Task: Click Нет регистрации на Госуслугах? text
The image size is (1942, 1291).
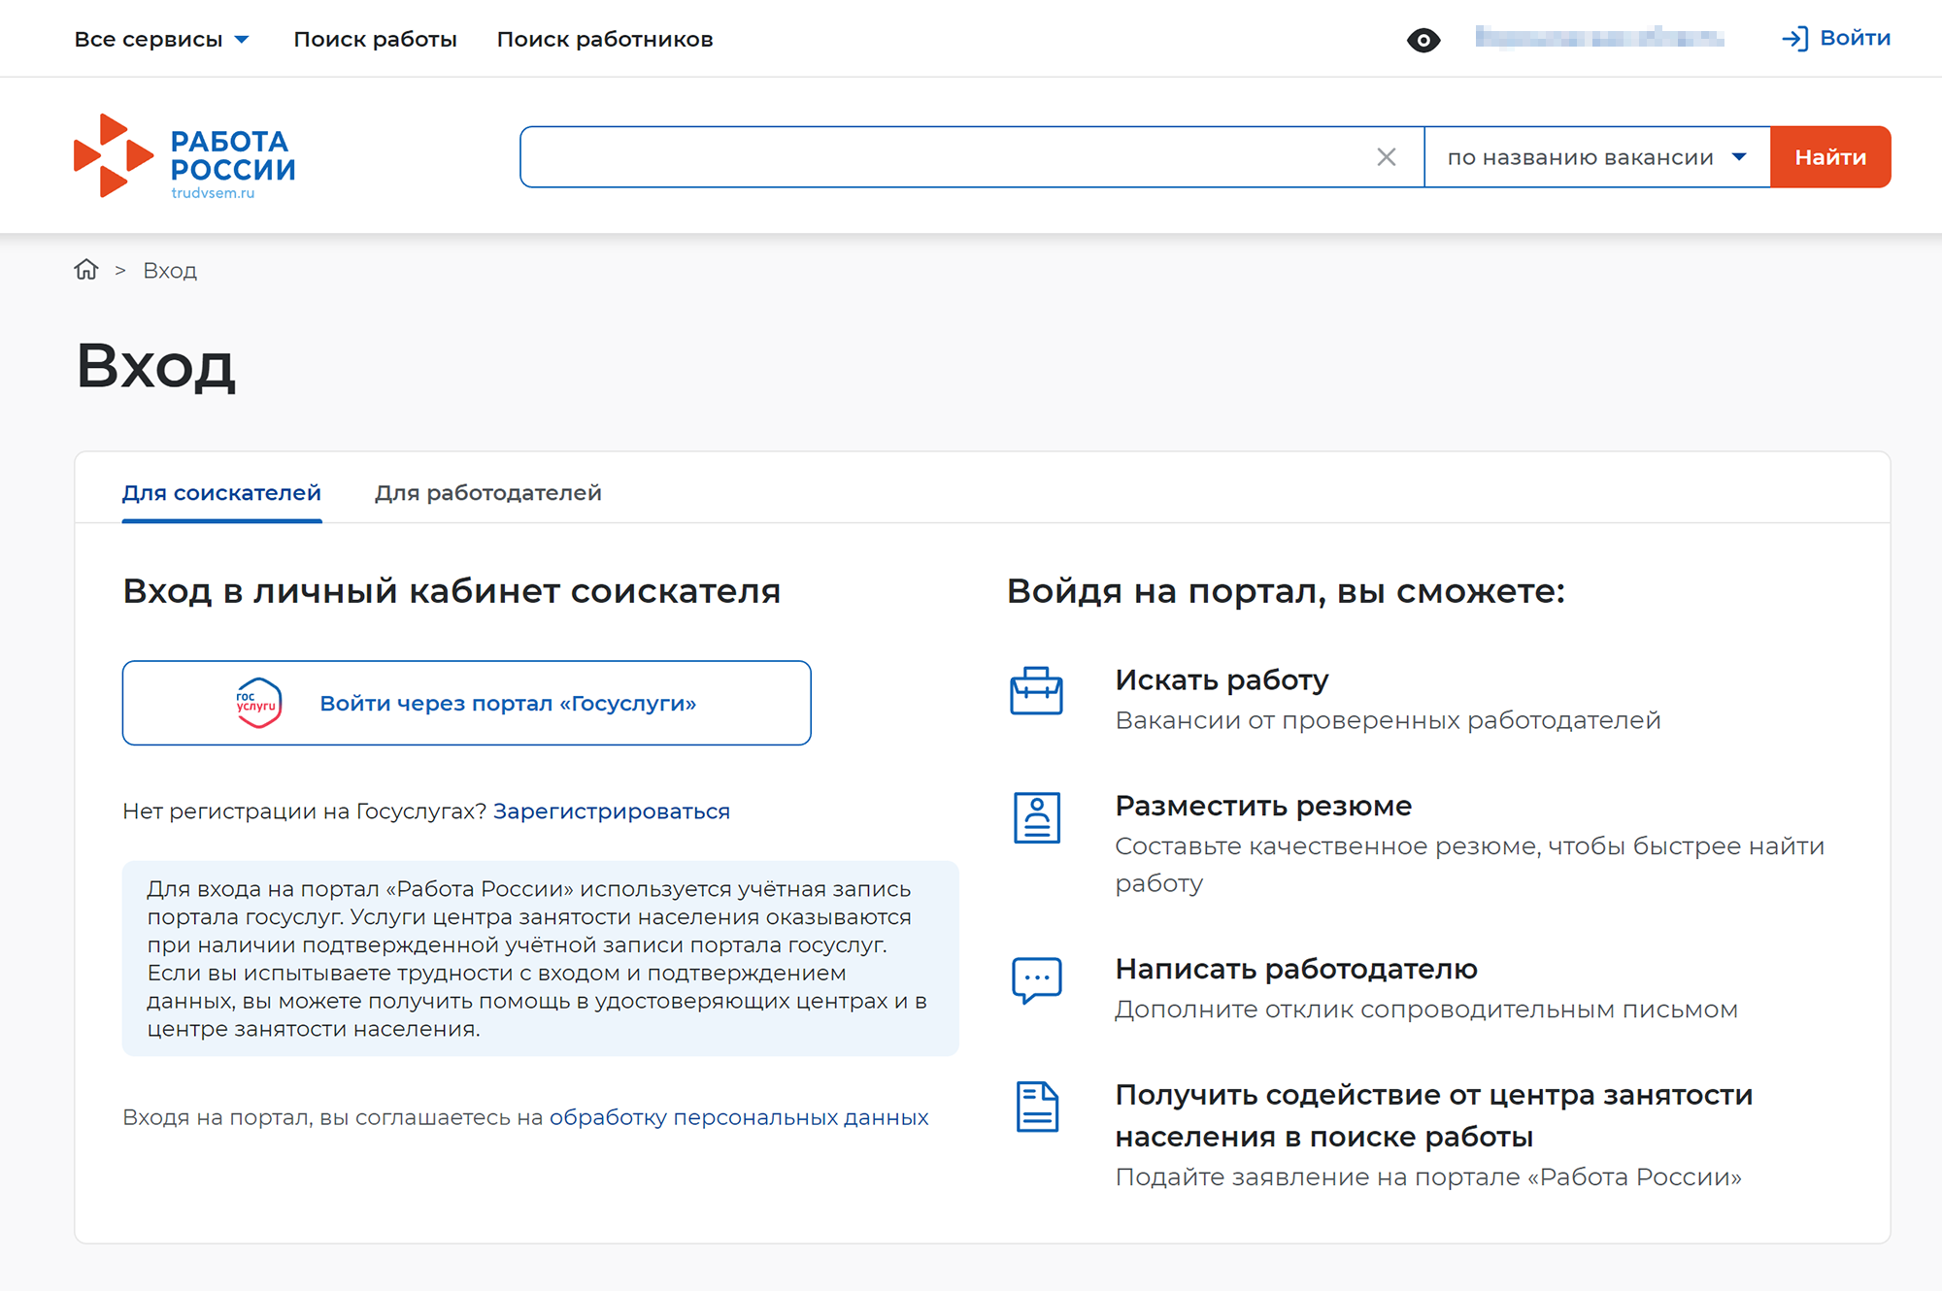Action: [x=304, y=811]
